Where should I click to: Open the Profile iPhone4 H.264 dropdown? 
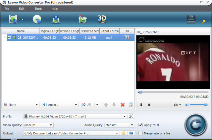pyautogui.click(x=75, y=117)
